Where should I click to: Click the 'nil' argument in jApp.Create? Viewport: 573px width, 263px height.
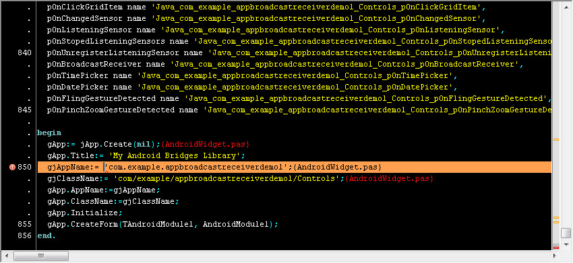click(144, 144)
